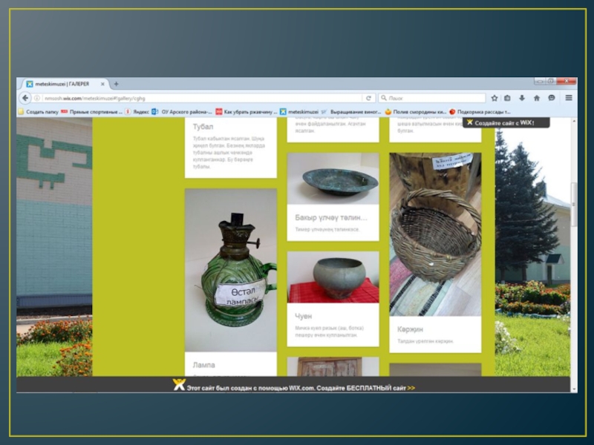Open the Полив смородины bookmark
Screen dimensions: 594x445
coord(416,112)
